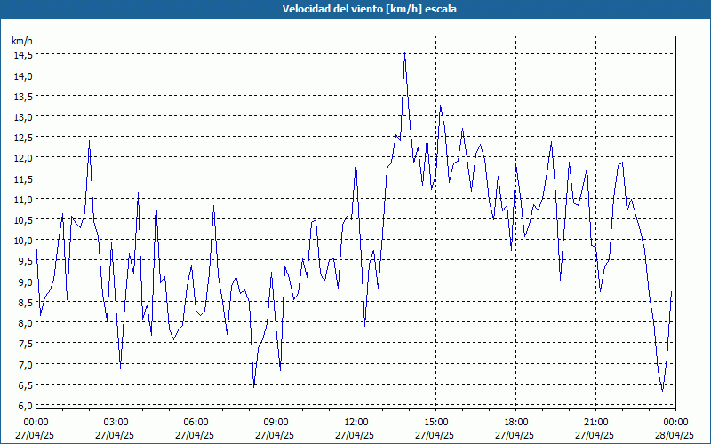The width and height of the screenshot is (711, 444).
Task: Click the 21:00 time axis label
Action: (x=595, y=423)
